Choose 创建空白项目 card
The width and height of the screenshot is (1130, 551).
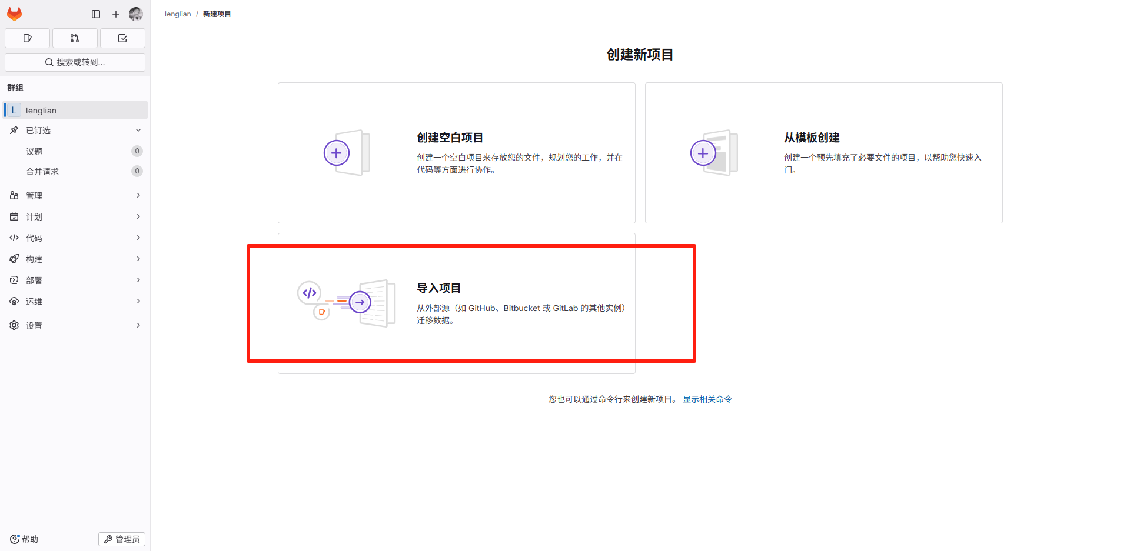[x=456, y=152]
